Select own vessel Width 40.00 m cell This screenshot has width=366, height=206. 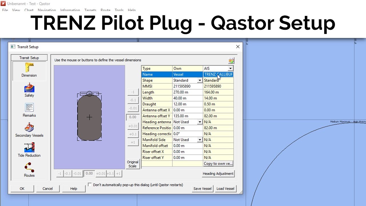click(188, 98)
